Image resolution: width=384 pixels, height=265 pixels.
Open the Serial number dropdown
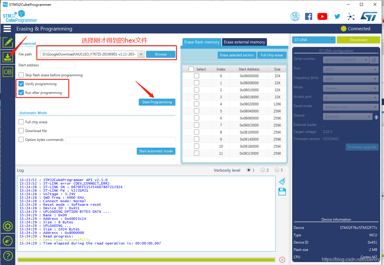pos(346,60)
